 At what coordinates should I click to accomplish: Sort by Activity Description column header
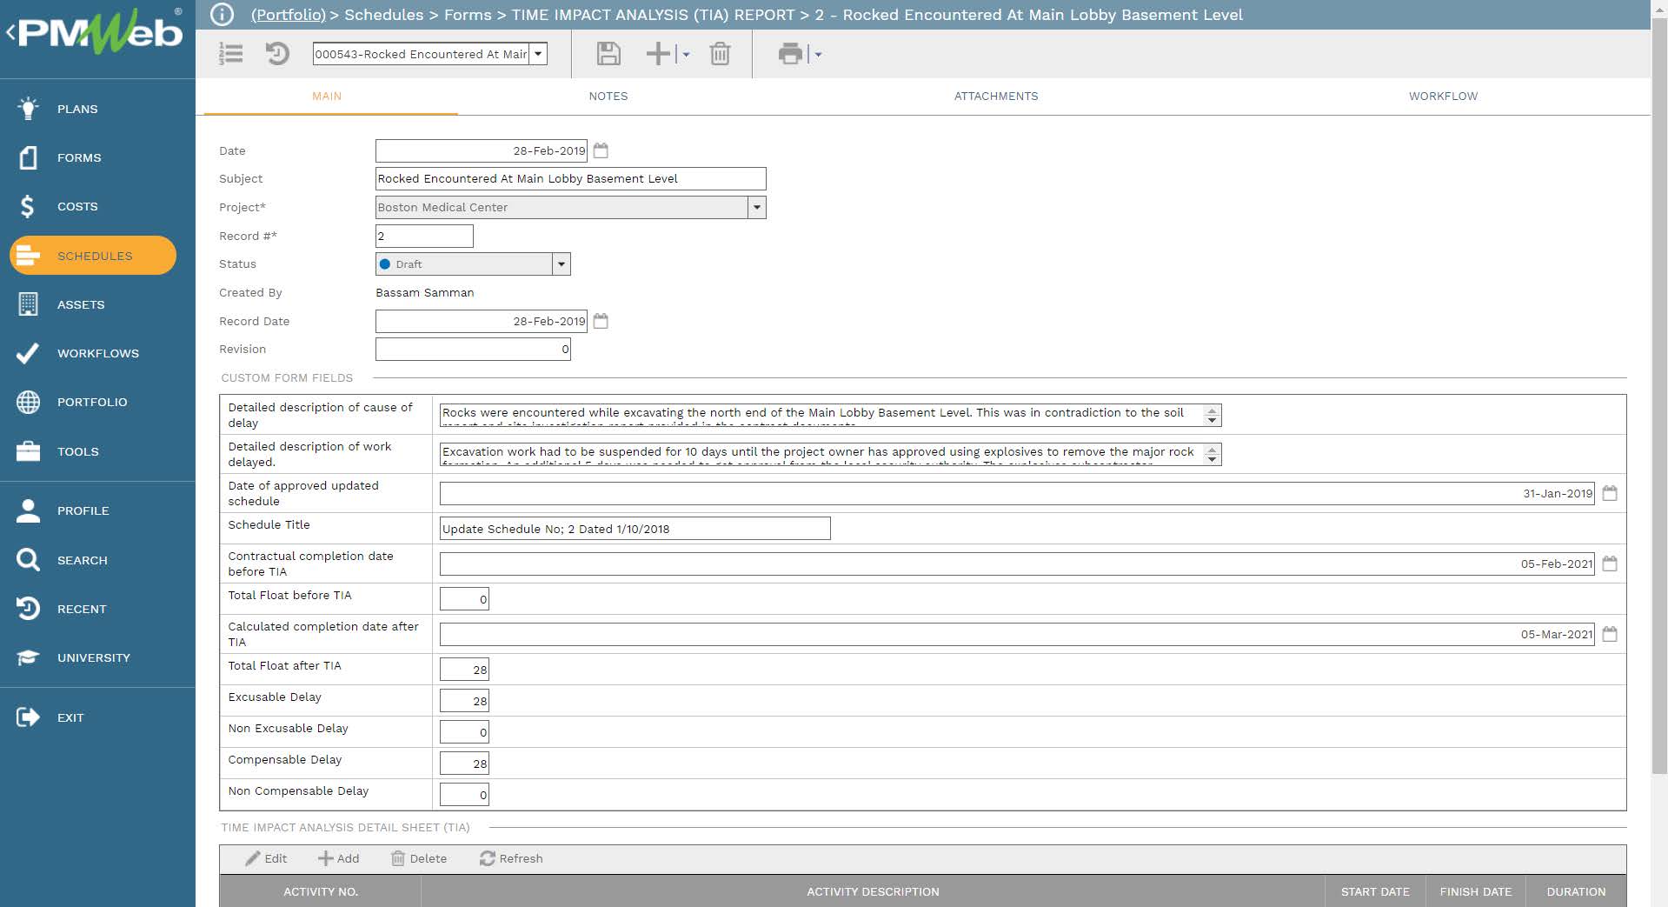tap(873, 891)
